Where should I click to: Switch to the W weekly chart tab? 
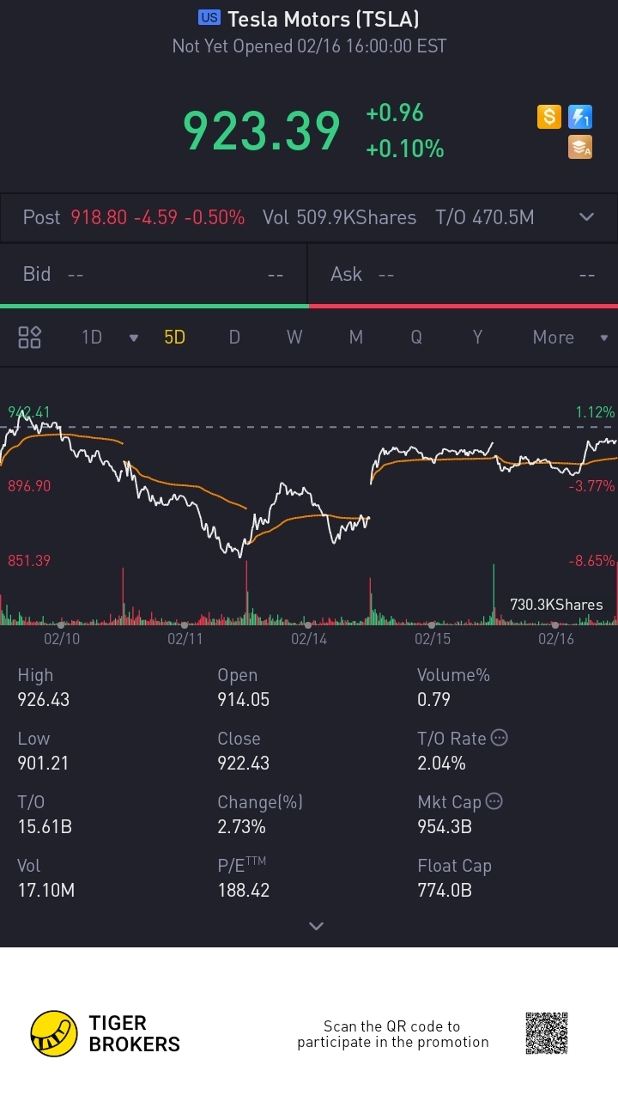tap(294, 338)
